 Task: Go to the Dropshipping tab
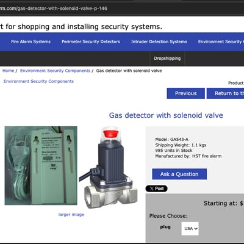pyautogui.click(x=167, y=59)
